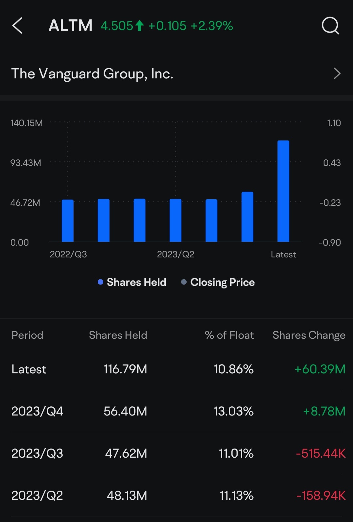The height and width of the screenshot is (522, 353).
Task: Tap the 2023/Q2 x-axis label
Action: point(176,254)
